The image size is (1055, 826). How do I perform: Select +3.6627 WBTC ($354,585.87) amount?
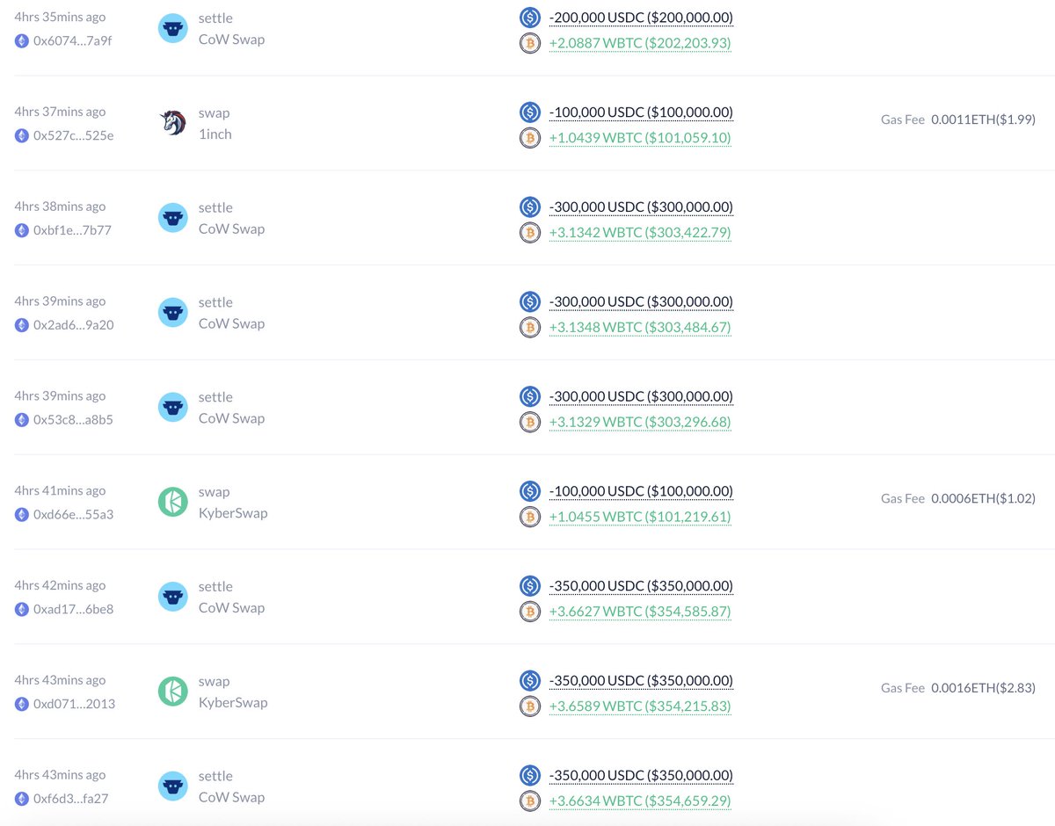[640, 612]
